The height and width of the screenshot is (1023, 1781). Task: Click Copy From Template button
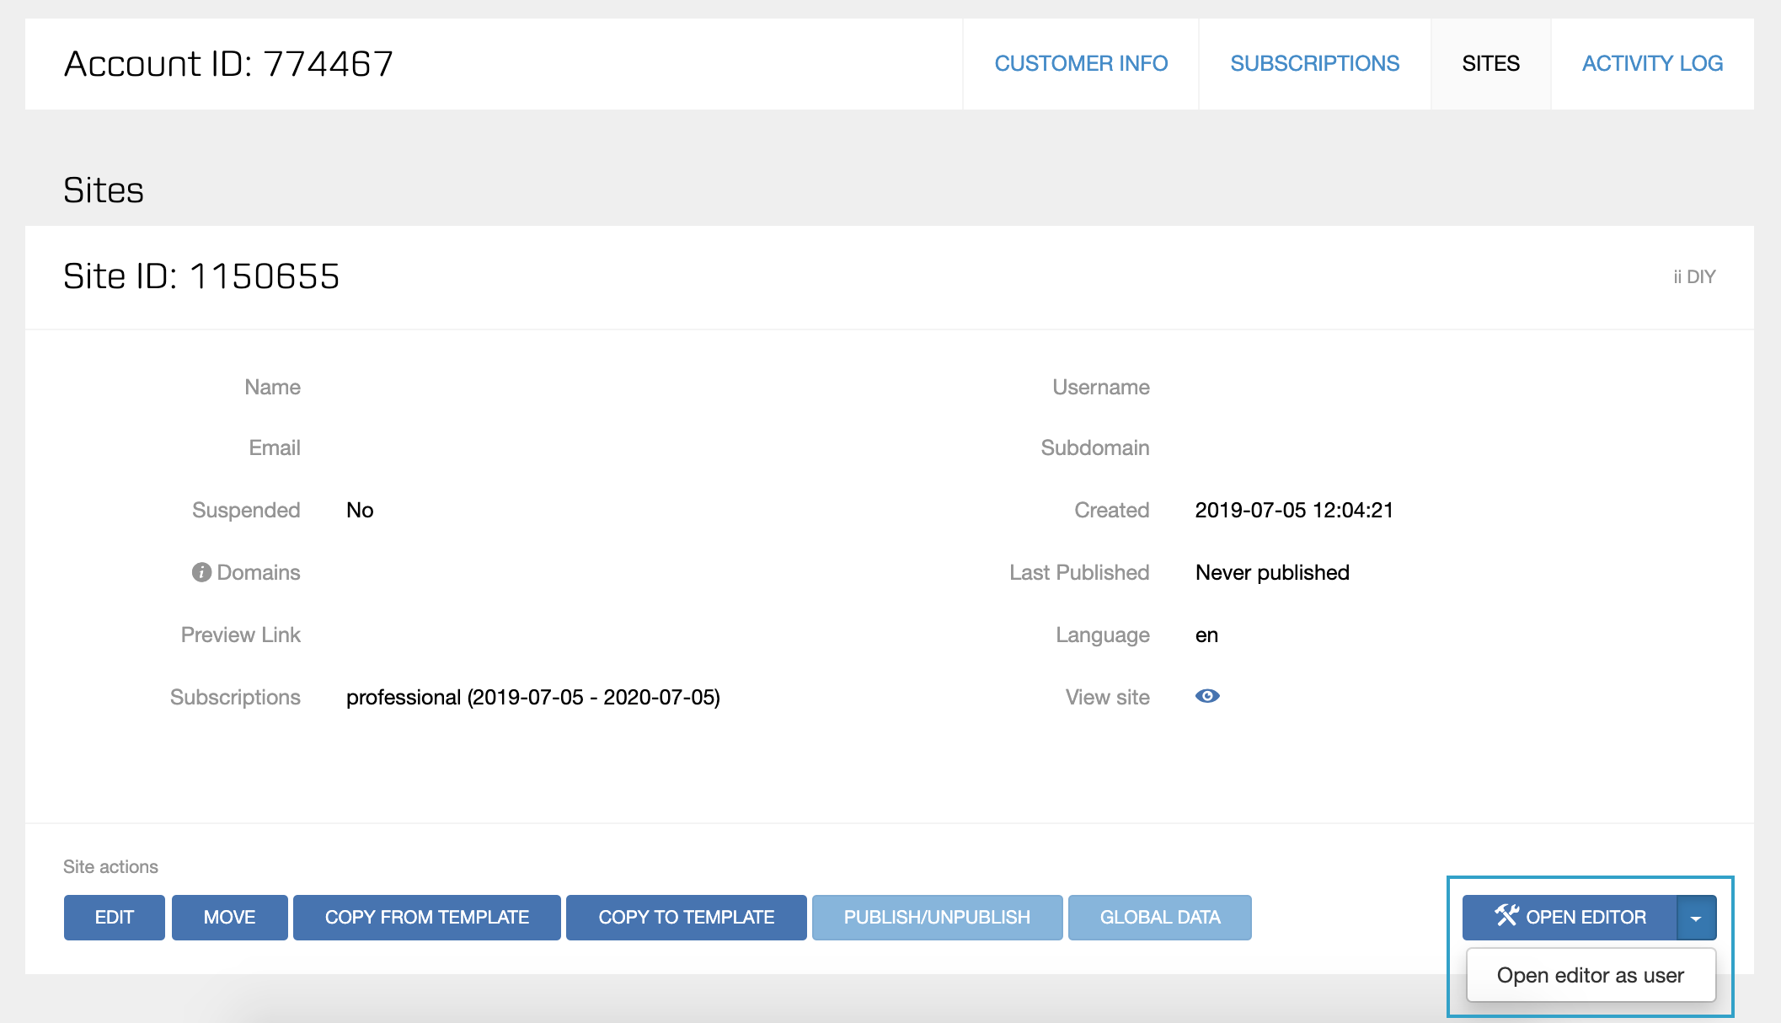(x=427, y=917)
